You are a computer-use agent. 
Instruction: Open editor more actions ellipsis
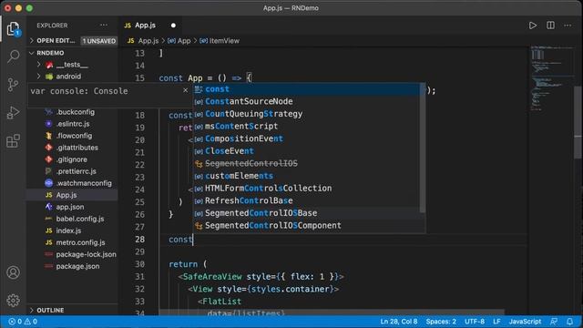coord(568,26)
